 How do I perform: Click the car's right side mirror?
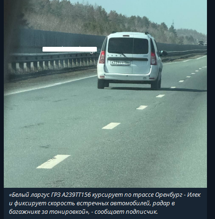tap(164, 53)
